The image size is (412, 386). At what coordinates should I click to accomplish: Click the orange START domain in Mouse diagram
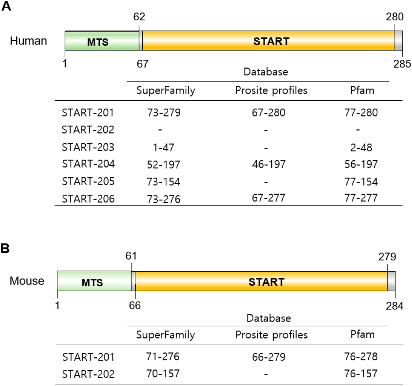tap(261, 281)
